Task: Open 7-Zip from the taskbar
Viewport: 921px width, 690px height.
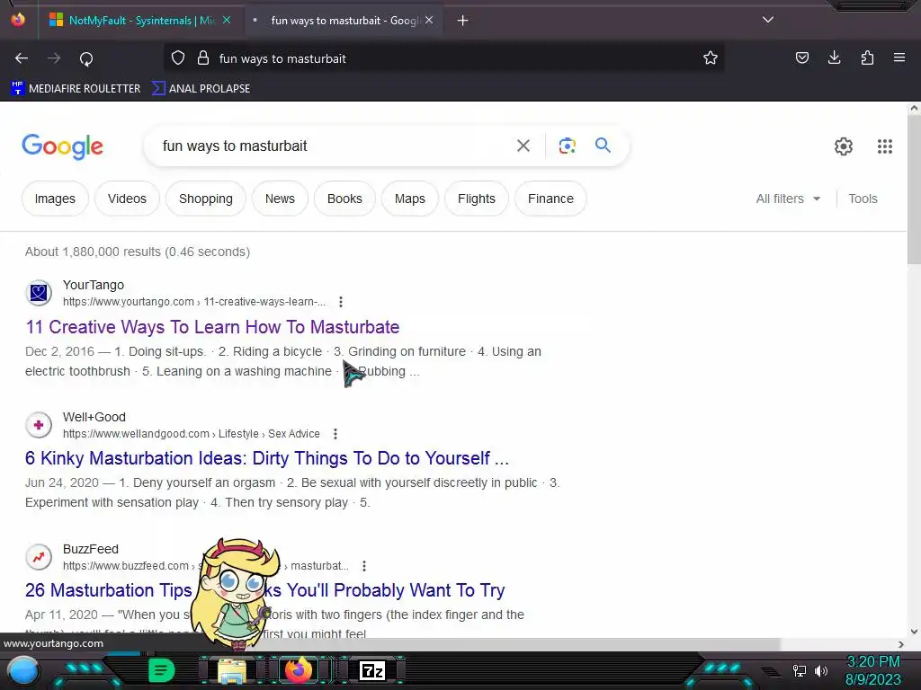Action: (x=371, y=670)
